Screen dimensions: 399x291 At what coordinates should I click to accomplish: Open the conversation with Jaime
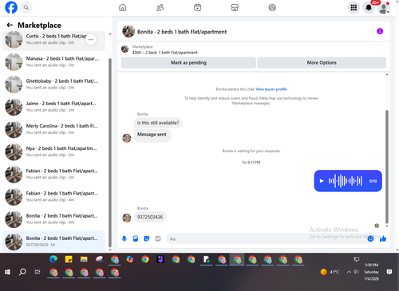[53, 107]
